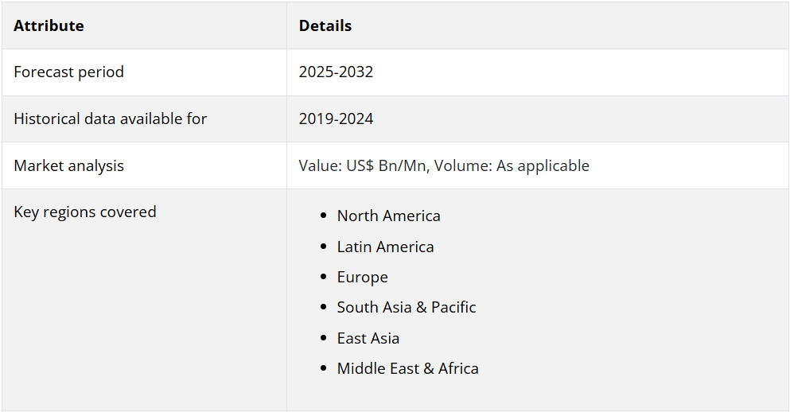
Task: Click the bullet beside Middle East & Africa
Action: pyautogui.click(x=322, y=369)
